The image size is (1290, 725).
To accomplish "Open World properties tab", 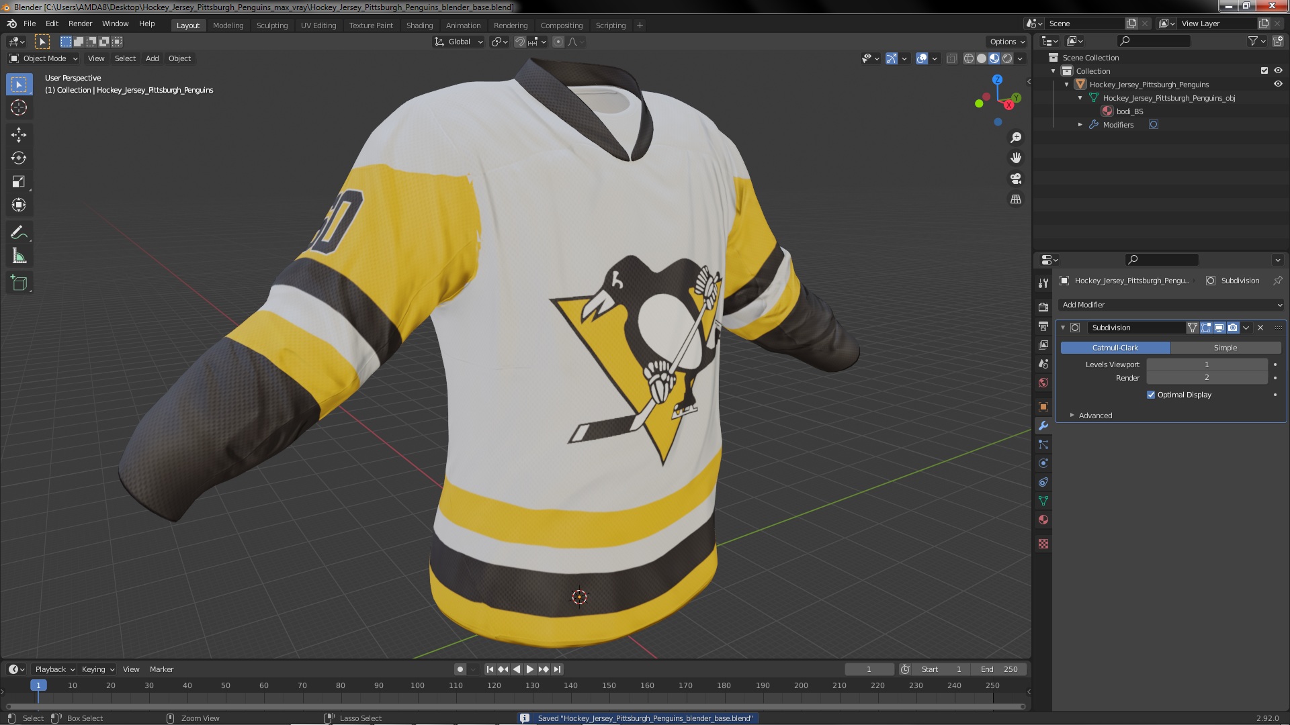I will (x=1043, y=383).
